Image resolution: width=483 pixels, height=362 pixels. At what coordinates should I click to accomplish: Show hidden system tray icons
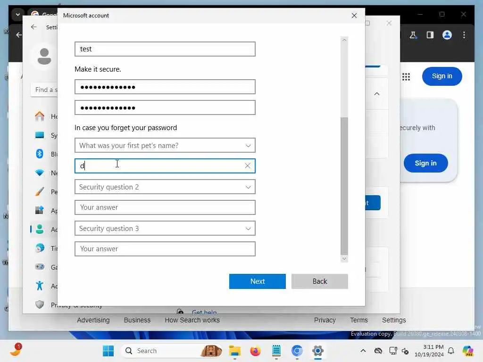pyautogui.click(x=363, y=351)
